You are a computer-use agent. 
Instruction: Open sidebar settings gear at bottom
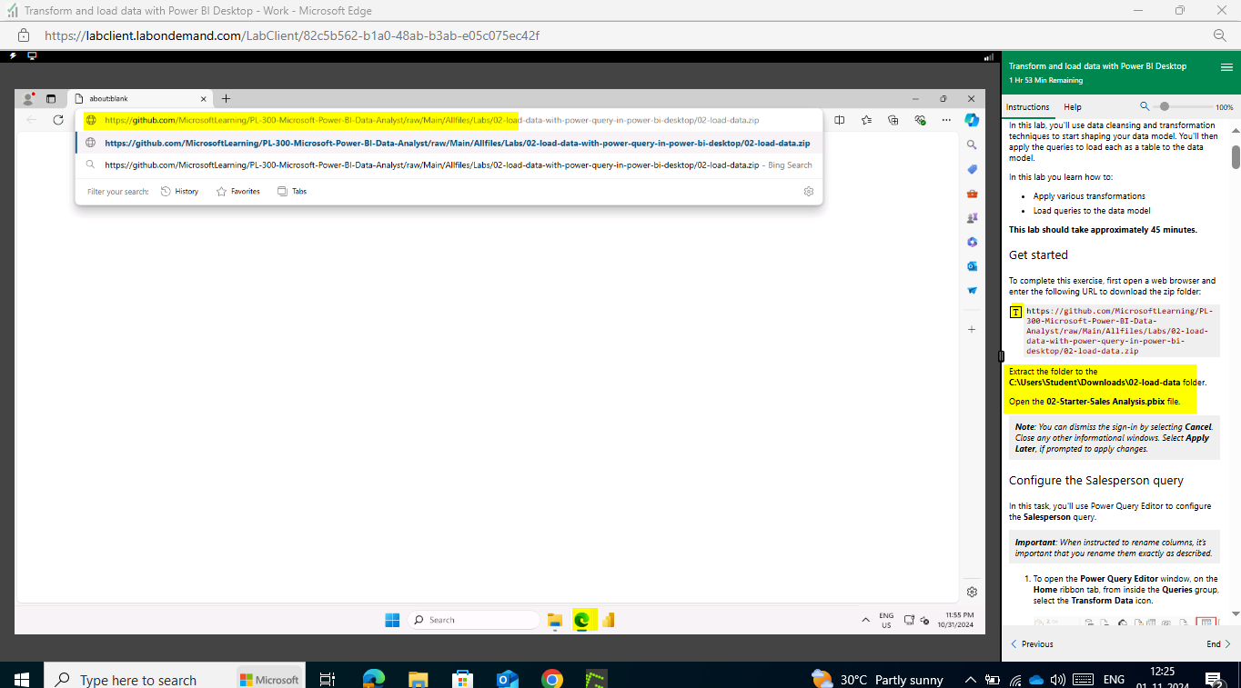pyautogui.click(x=972, y=592)
